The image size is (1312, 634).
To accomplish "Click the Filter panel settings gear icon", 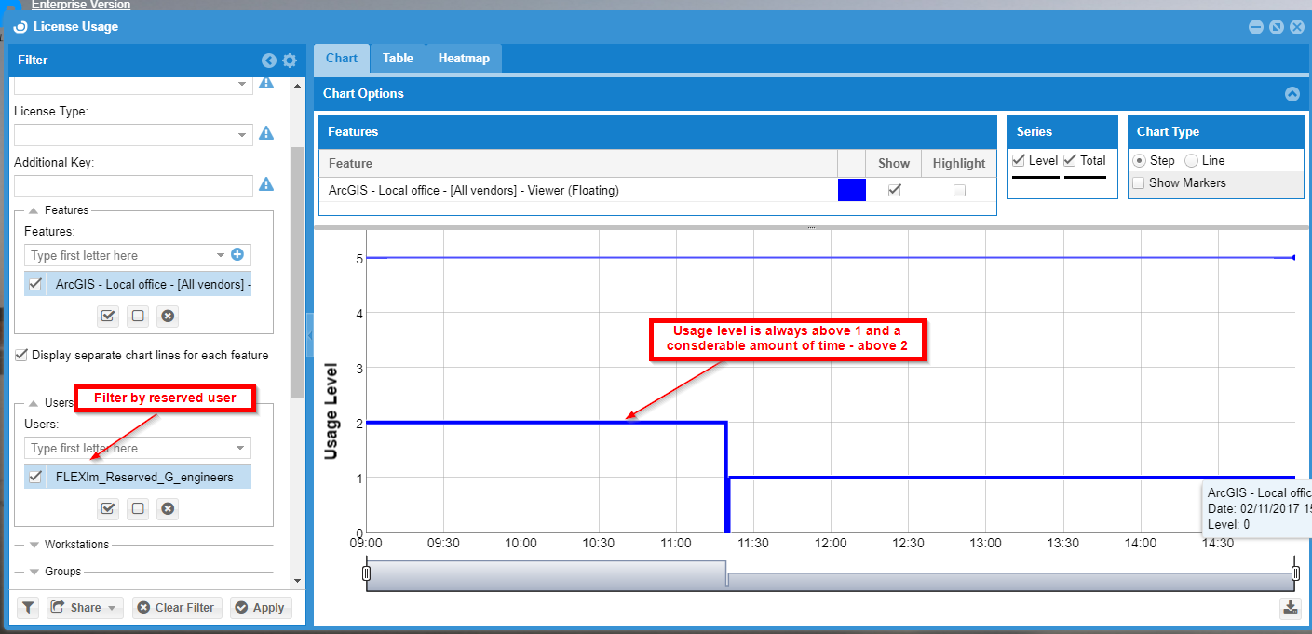I will (290, 61).
